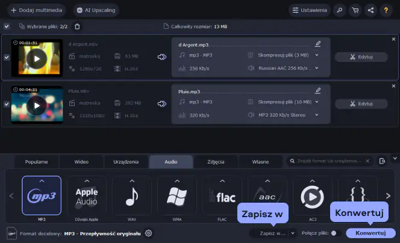The height and width of the screenshot is (243, 400).
Task: Click Edytuj for Pluie.mkv
Action: click(361, 103)
